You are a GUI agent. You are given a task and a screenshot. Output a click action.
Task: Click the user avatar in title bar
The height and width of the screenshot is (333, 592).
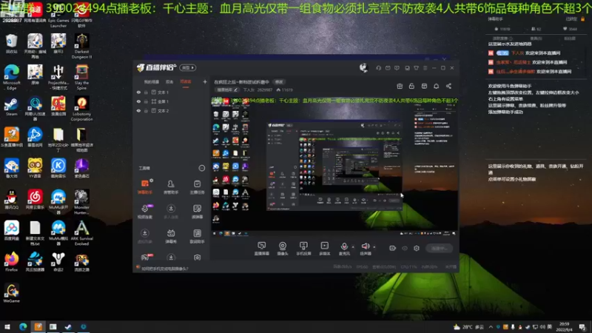[363, 67]
